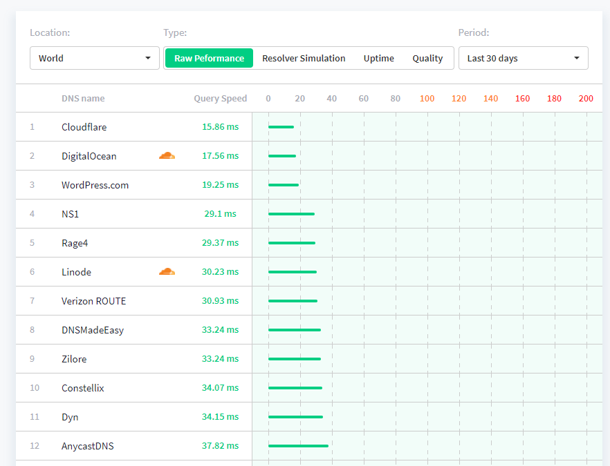The image size is (610, 466).
Task: Click the 17.56 ms query speed value
Action: [x=220, y=156]
